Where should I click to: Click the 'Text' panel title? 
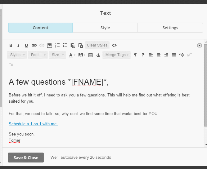(106, 13)
